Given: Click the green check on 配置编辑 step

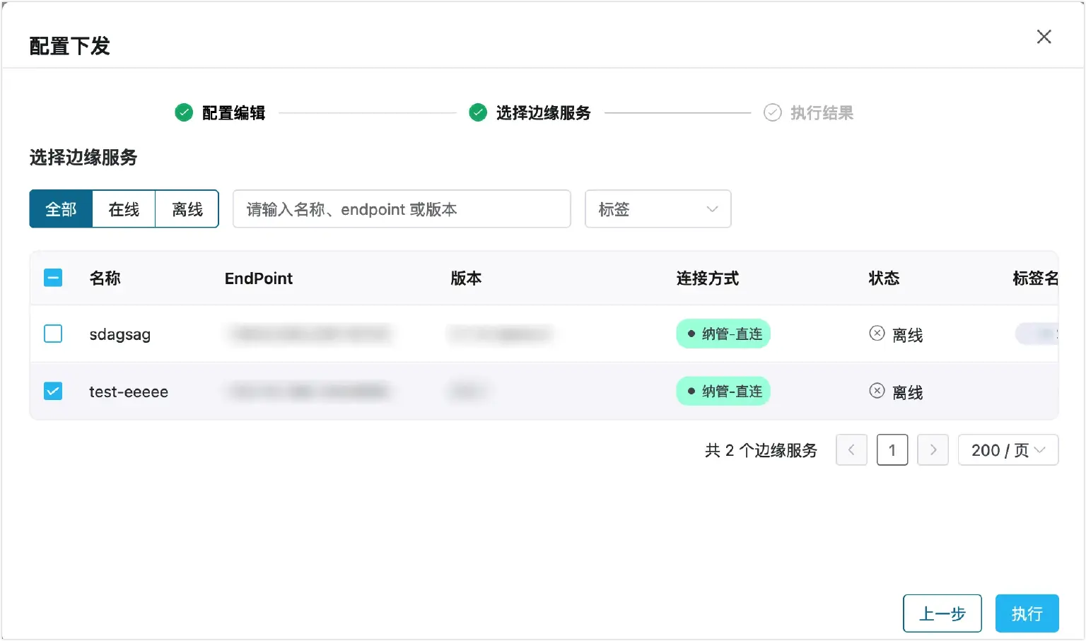Looking at the screenshot, I should pyautogui.click(x=183, y=112).
